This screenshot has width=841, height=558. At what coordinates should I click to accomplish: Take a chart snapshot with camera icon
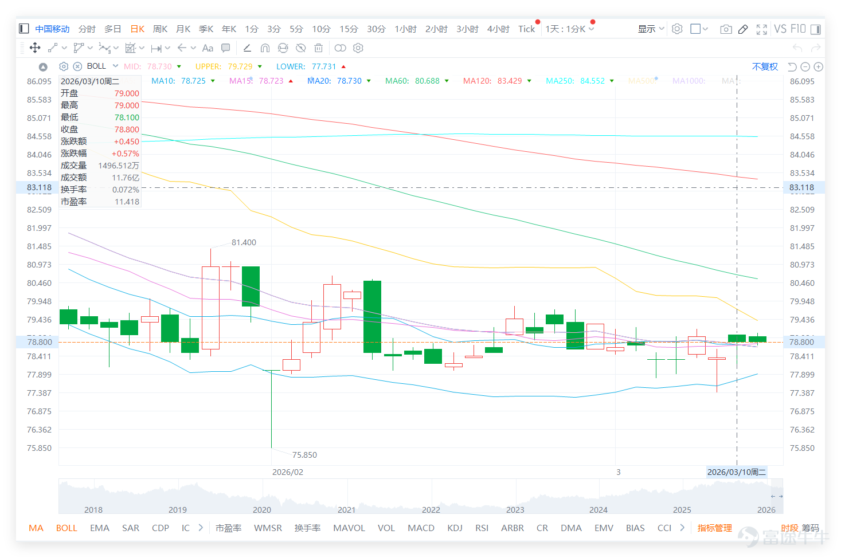726,29
